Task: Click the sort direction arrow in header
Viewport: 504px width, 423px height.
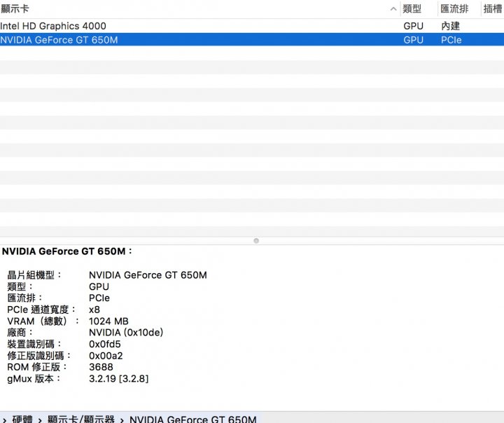Action: point(393,9)
